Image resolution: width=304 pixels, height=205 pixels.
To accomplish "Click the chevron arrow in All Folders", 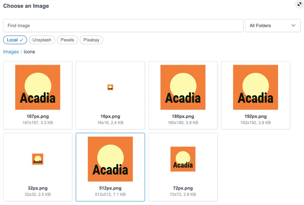I will pos(294,26).
